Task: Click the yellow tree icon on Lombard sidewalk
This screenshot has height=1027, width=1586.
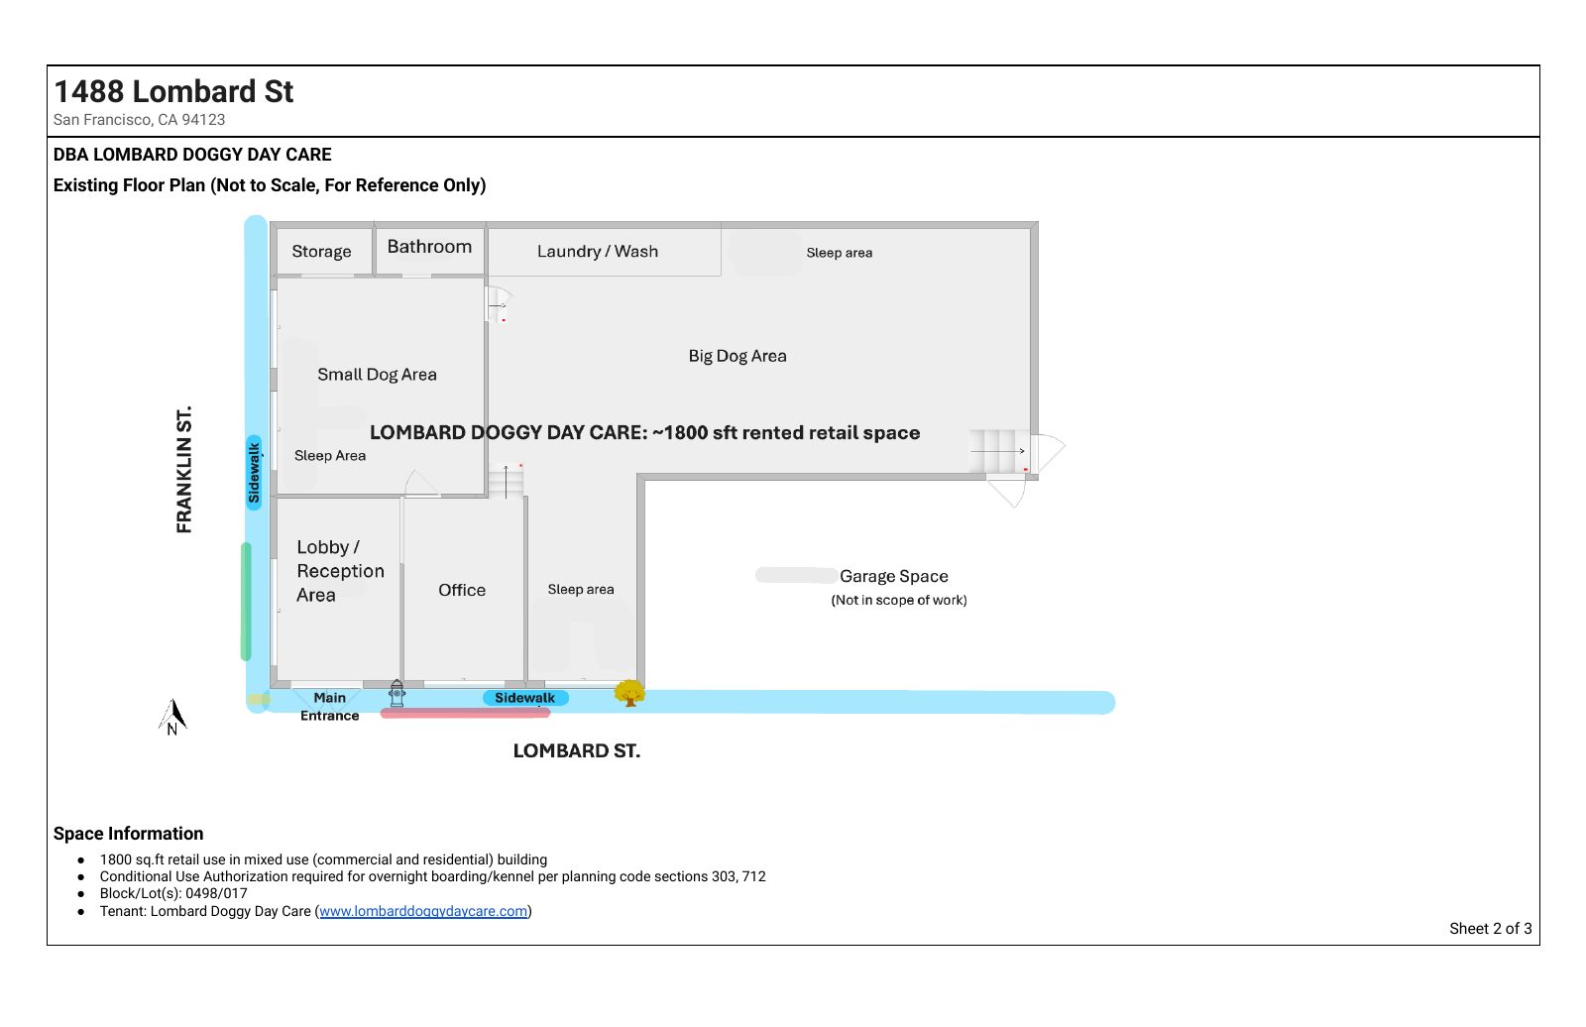Action: point(629,693)
